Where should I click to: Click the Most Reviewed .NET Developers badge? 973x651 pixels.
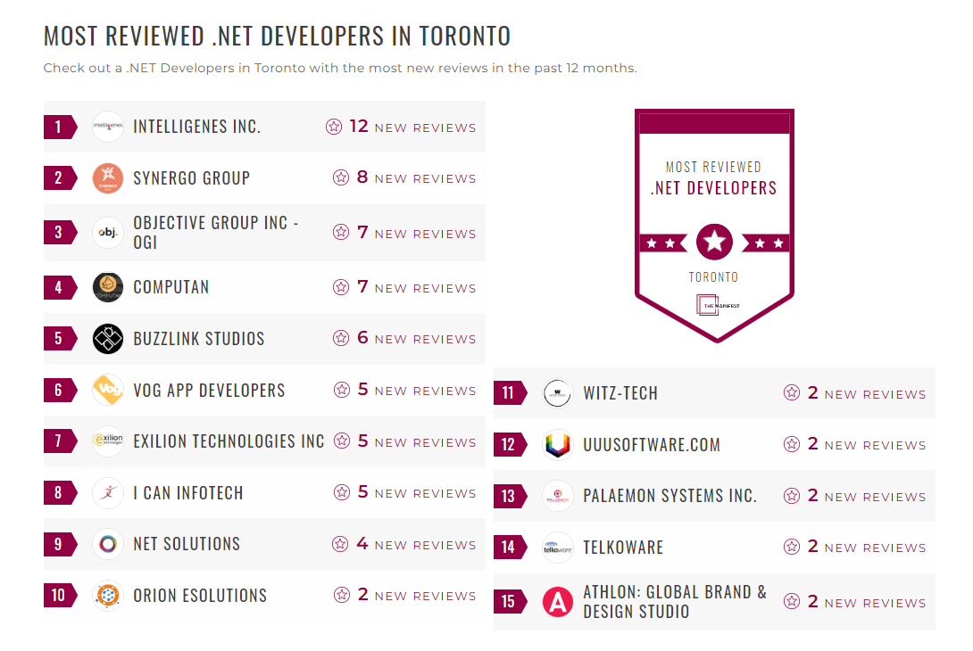pyautogui.click(x=713, y=223)
